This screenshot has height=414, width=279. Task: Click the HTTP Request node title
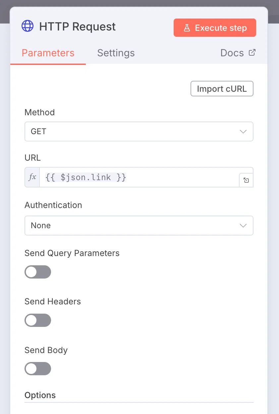78,26
